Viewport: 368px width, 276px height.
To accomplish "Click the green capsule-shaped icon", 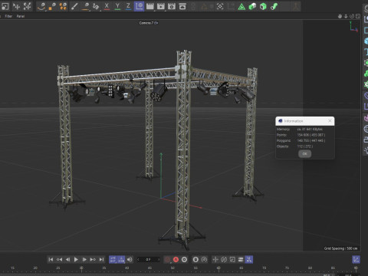I will [x=274, y=6].
